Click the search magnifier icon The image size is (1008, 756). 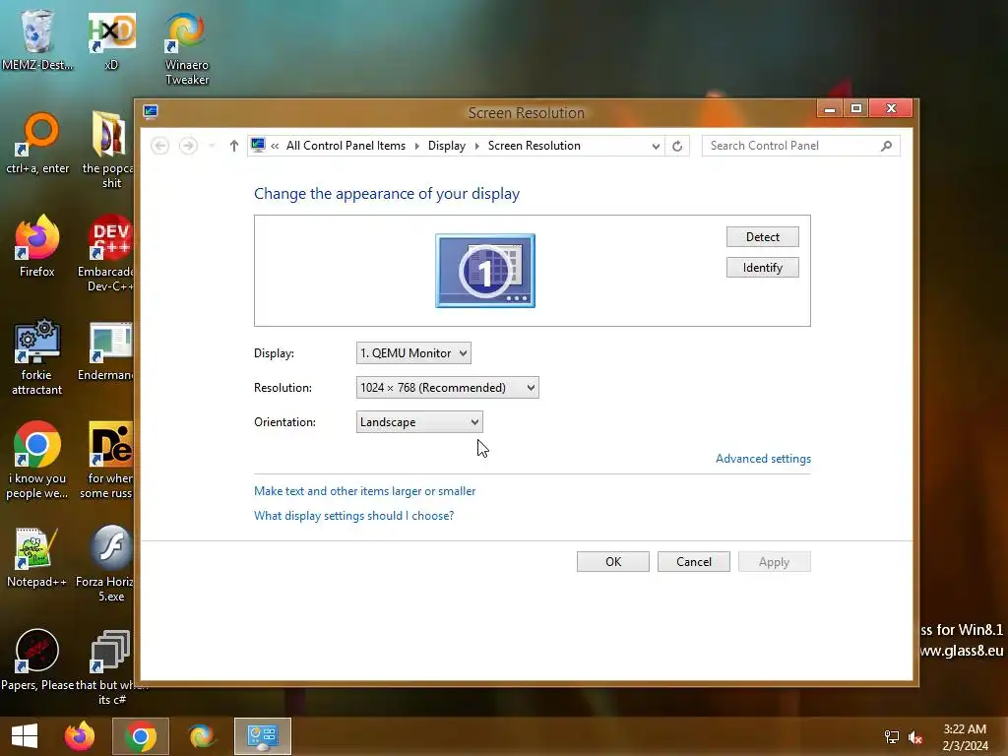[x=887, y=146]
